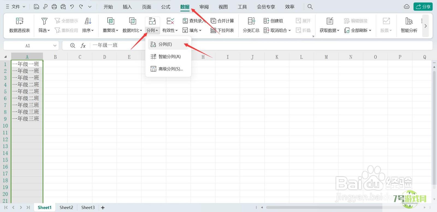Redo the last action
Viewport: 437px width, 212px height.
(81, 7)
